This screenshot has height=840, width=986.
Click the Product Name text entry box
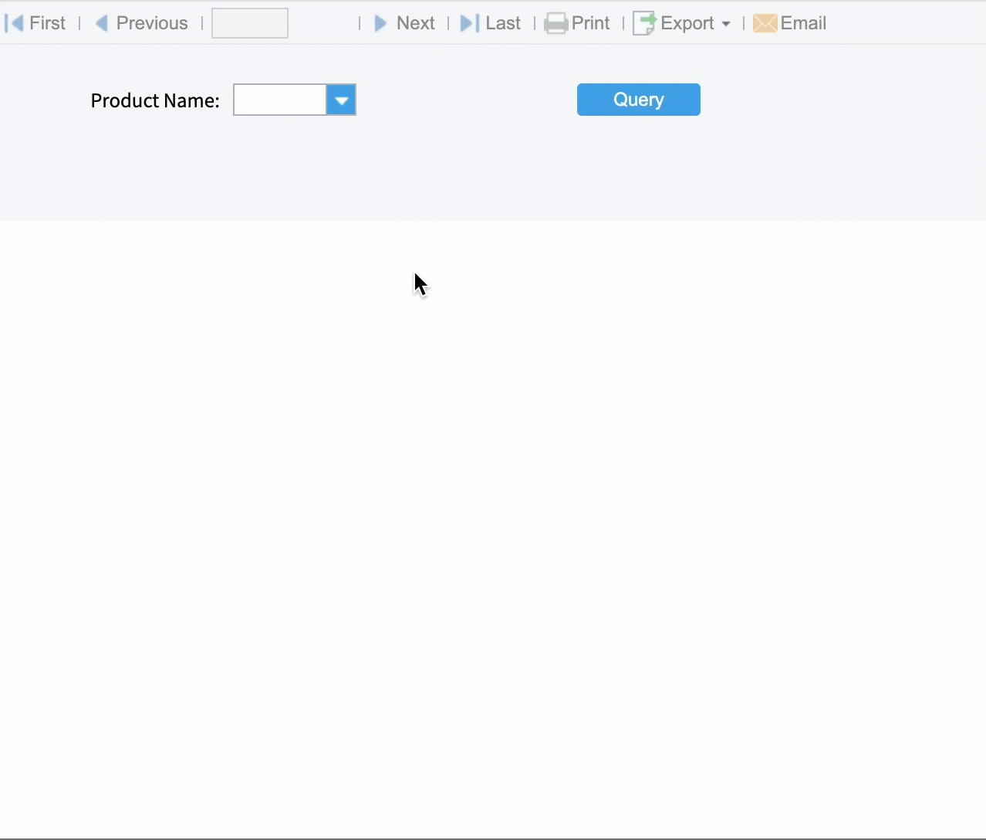(279, 100)
